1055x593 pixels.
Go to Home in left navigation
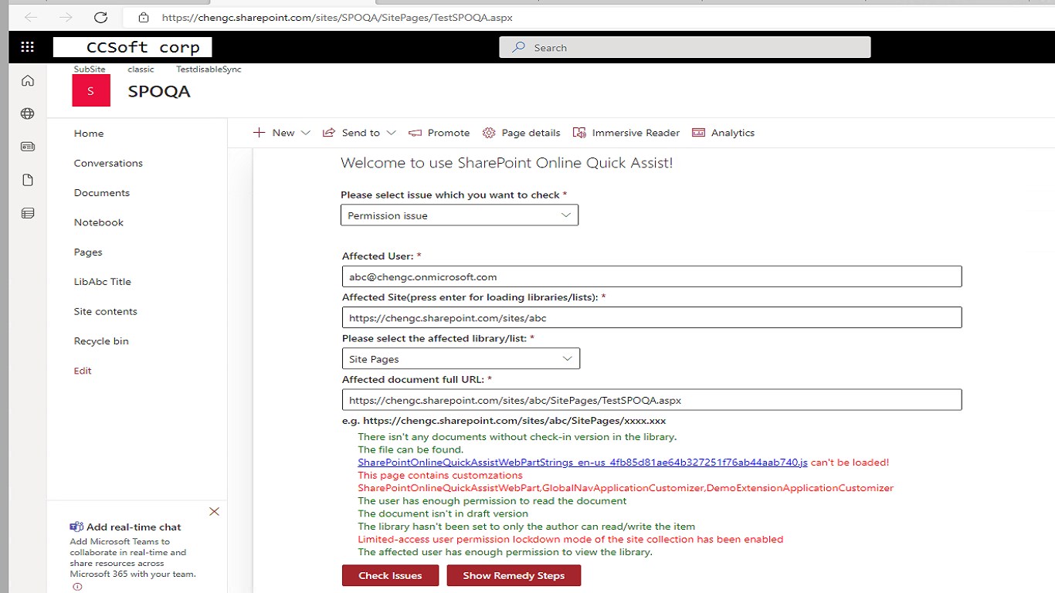click(89, 134)
